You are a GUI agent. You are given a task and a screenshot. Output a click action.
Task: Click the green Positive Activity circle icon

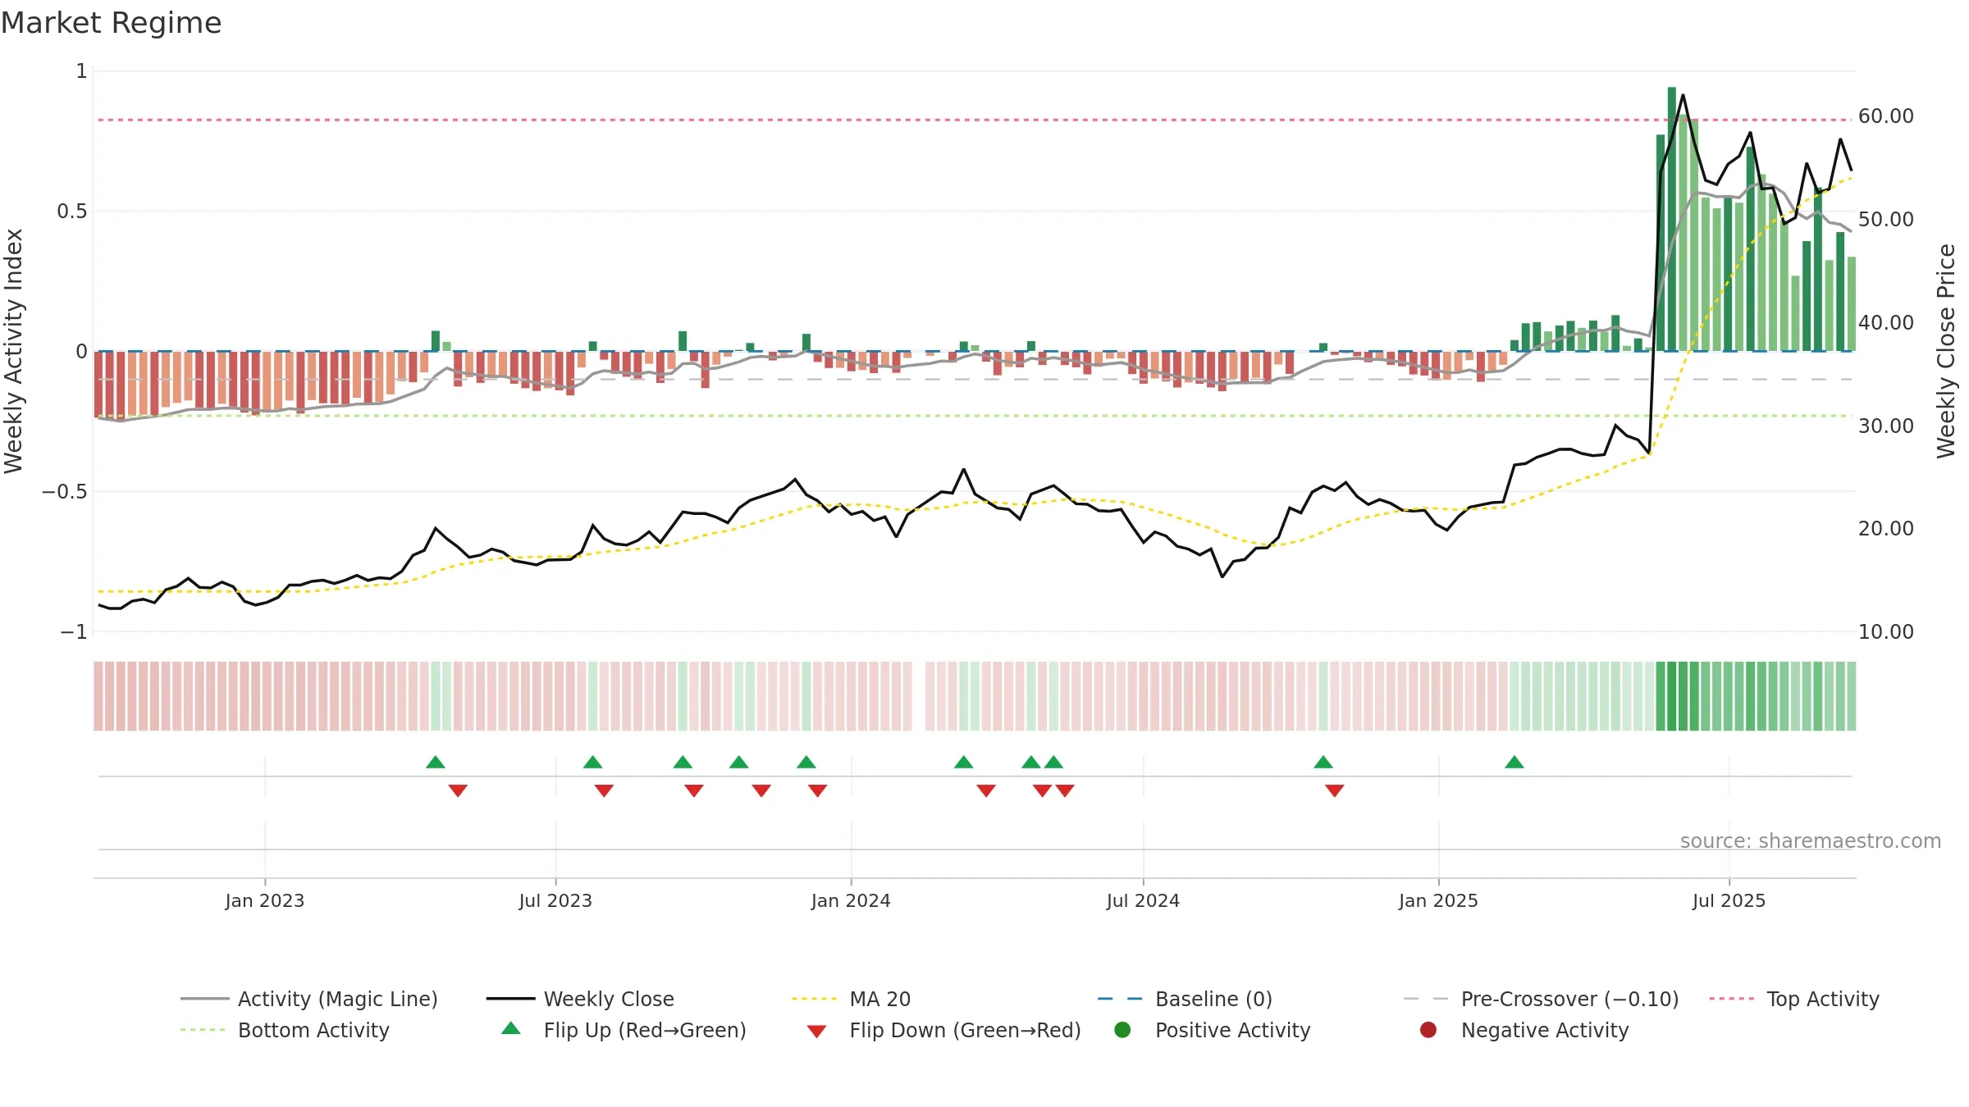click(1122, 1030)
